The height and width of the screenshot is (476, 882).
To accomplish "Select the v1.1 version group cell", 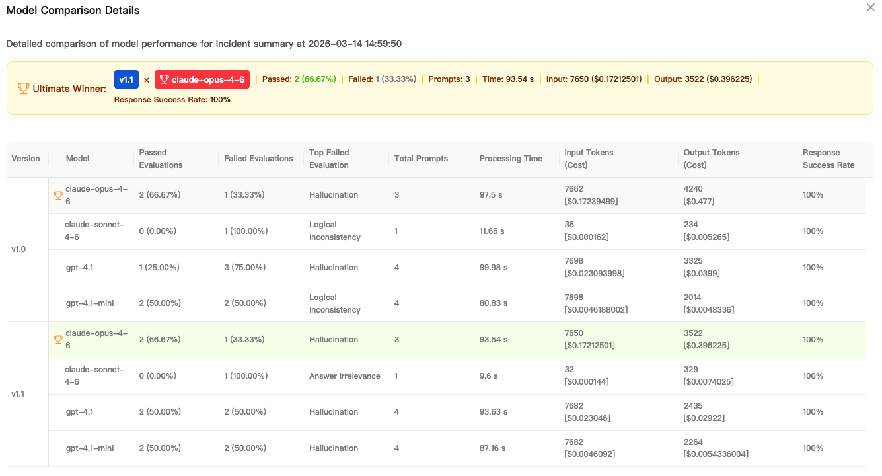I will pos(19,394).
